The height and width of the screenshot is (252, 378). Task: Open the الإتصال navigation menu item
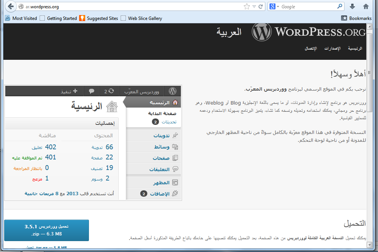(311, 49)
